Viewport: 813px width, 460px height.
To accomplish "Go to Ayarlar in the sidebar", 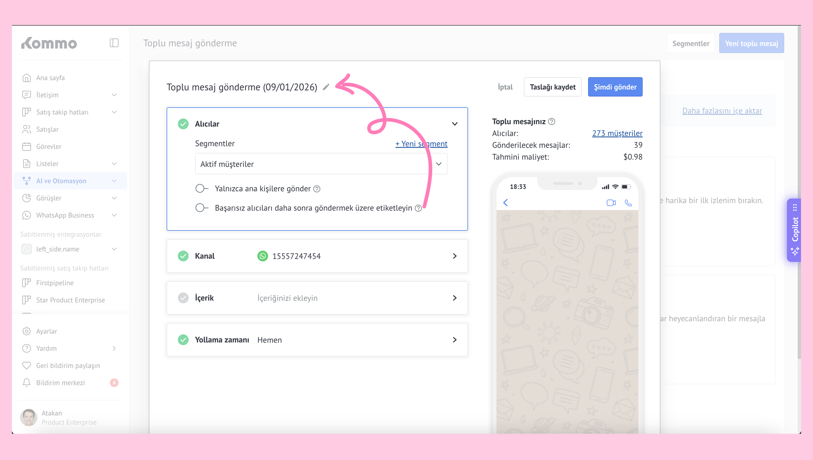I will [x=46, y=331].
